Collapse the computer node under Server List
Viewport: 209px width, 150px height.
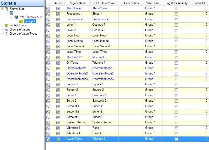click(x=7, y=13)
